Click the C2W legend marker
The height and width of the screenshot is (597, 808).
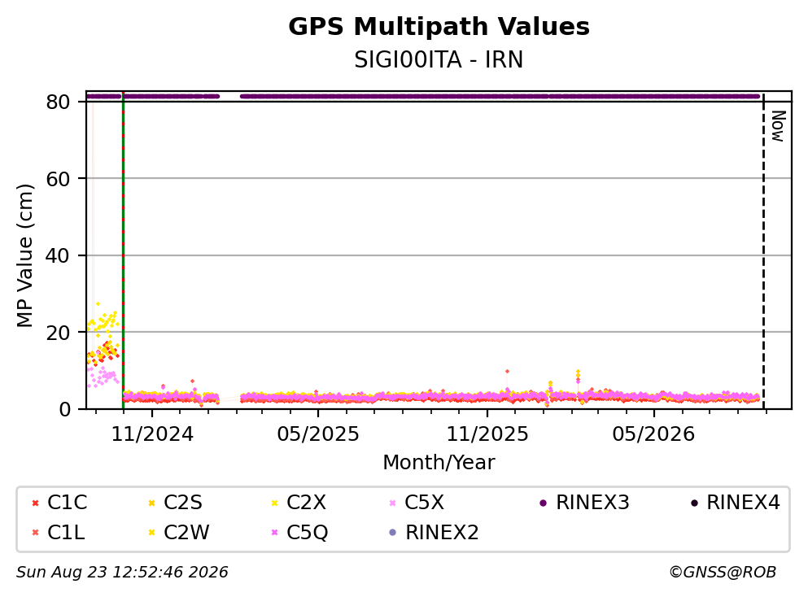coord(151,533)
